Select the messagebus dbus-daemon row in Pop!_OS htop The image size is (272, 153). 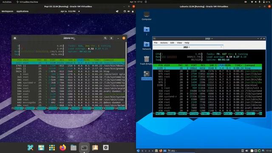68,102
